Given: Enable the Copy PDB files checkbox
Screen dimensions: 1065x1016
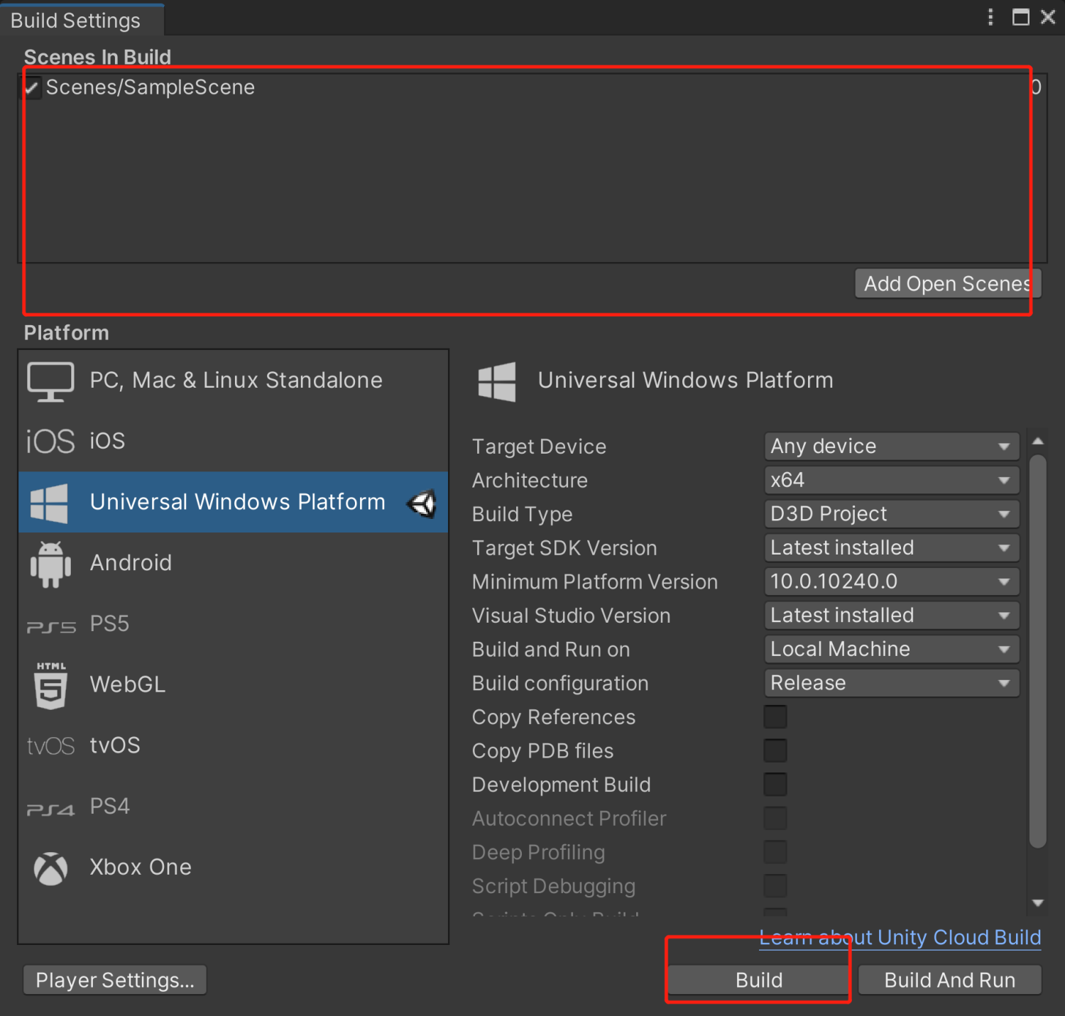Looking at the screenshot, I should (x=775, y=750).
